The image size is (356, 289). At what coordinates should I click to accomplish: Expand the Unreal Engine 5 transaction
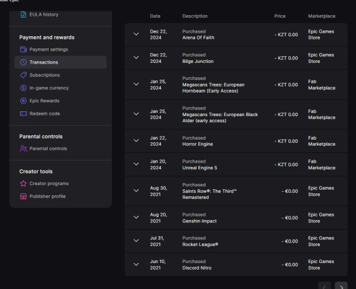[x=136, y=164]
